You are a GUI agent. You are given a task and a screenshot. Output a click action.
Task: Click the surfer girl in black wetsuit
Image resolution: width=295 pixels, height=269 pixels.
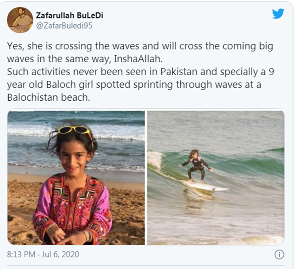(x=196, y=166)
